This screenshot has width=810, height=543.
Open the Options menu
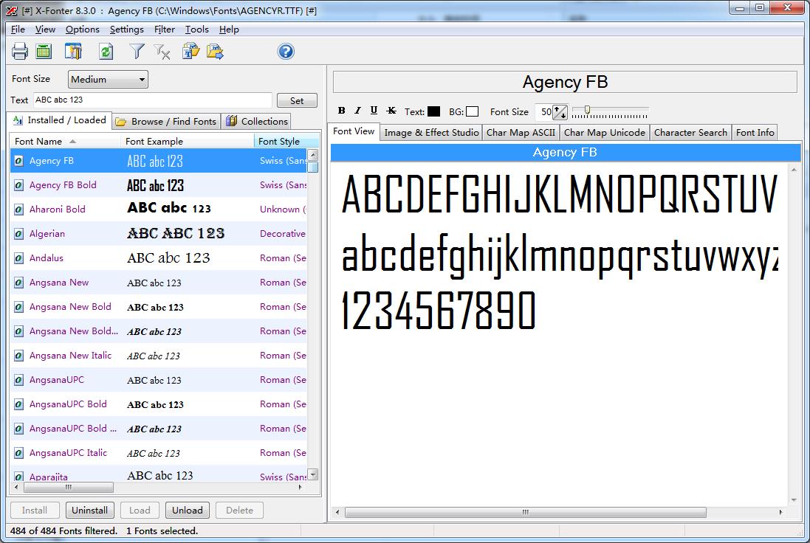(x=82, y=30)
